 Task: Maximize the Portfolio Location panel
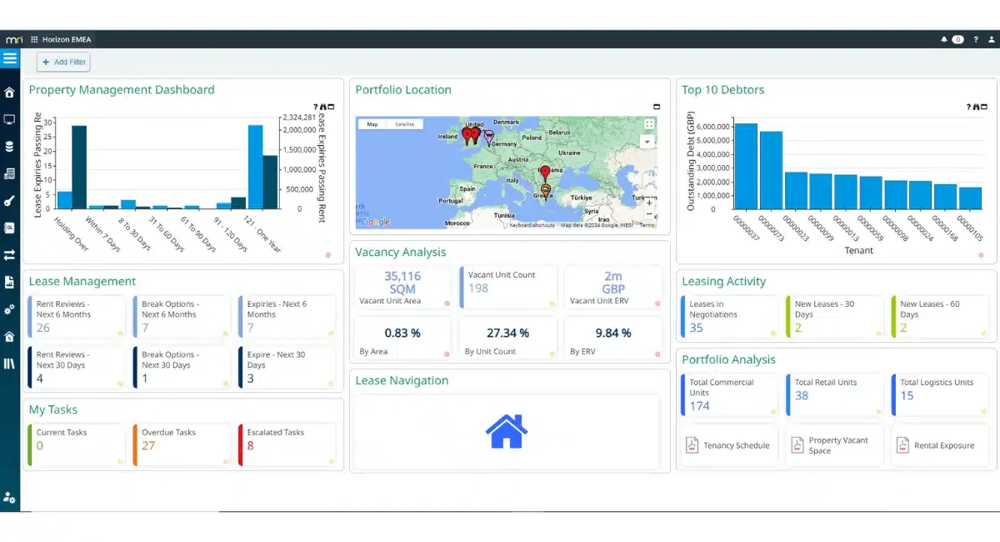click(657, 107)
